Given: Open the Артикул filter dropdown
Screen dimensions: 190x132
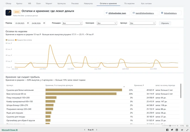Looking at the screenshot, I should click(x=142, y=23).
